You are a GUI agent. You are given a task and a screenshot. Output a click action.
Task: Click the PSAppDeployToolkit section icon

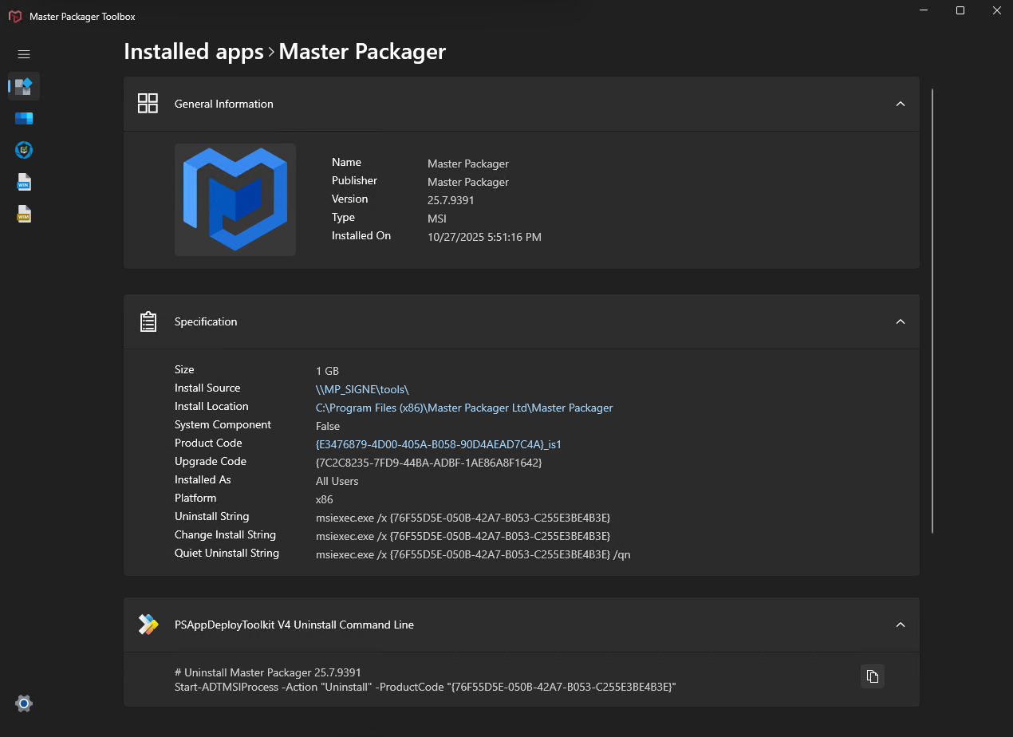click(148, 625)
